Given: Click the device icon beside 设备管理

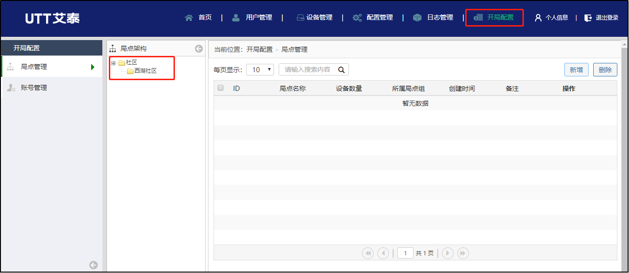Looking at the screenshot, I should point(301,18).
